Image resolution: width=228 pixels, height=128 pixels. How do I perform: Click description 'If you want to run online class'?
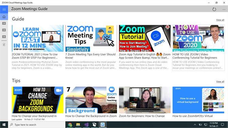tap(144, 65)
